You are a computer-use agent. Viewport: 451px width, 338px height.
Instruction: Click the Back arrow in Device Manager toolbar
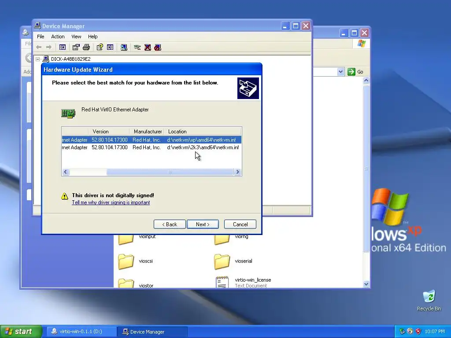(39, 48)
